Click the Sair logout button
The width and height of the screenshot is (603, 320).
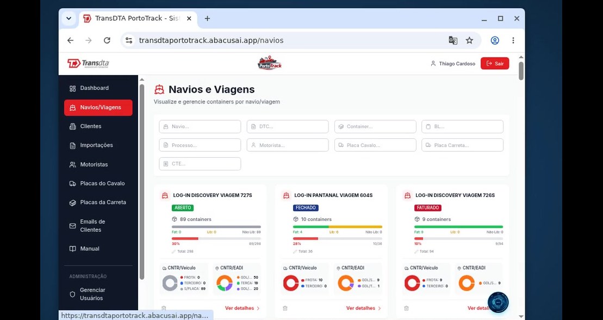(495, 64)
